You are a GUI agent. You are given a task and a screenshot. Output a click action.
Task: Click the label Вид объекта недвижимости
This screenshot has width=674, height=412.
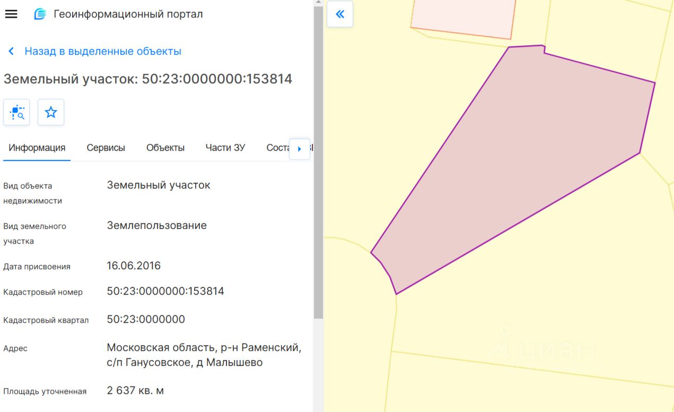pyautogui.click(x=33, y=193)
